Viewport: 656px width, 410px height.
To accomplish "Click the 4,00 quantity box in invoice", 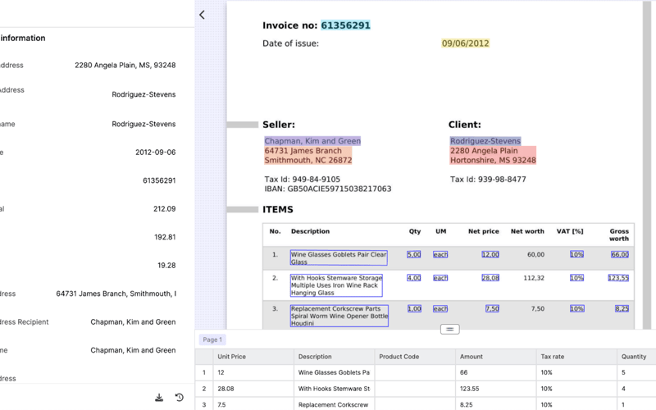I will point(414,278).
